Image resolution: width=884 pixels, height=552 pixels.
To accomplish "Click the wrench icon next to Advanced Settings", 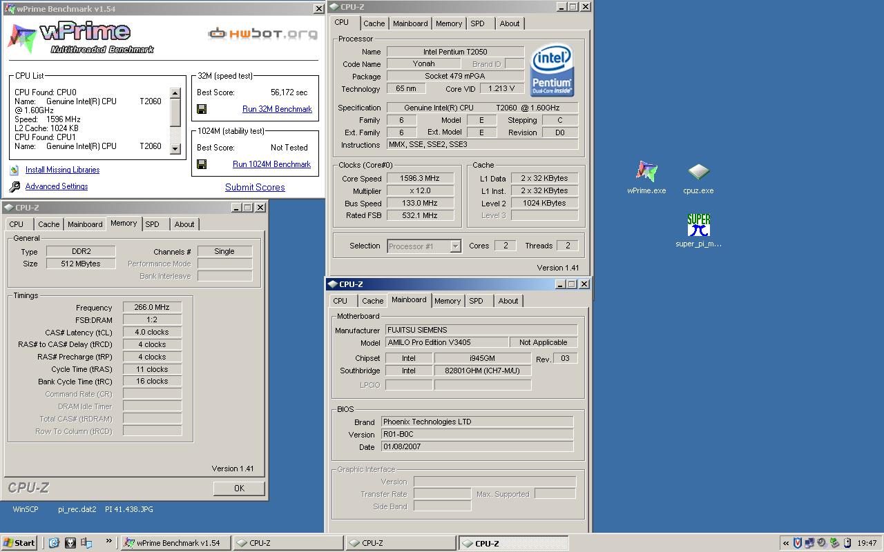I will [15, 186].
